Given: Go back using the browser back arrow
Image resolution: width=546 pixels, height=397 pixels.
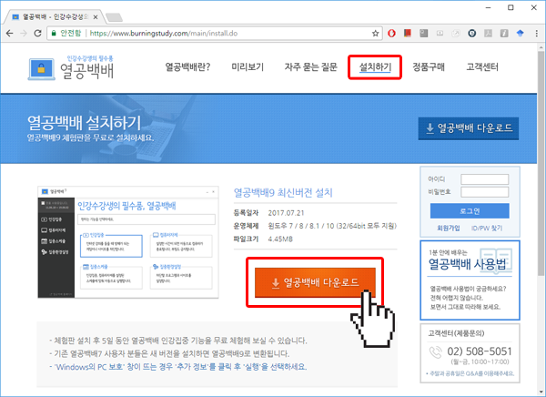Looking at the screenshot, I should coord(9,33).
